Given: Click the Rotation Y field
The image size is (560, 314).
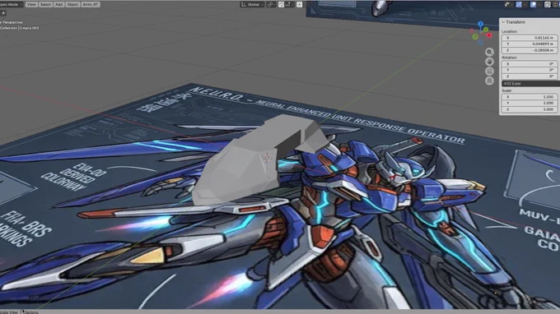Looking at the screenshot, I should coord(530,70).
